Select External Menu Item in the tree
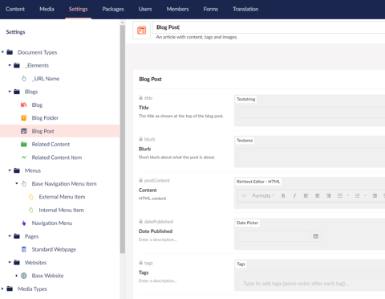 (62, 197)
